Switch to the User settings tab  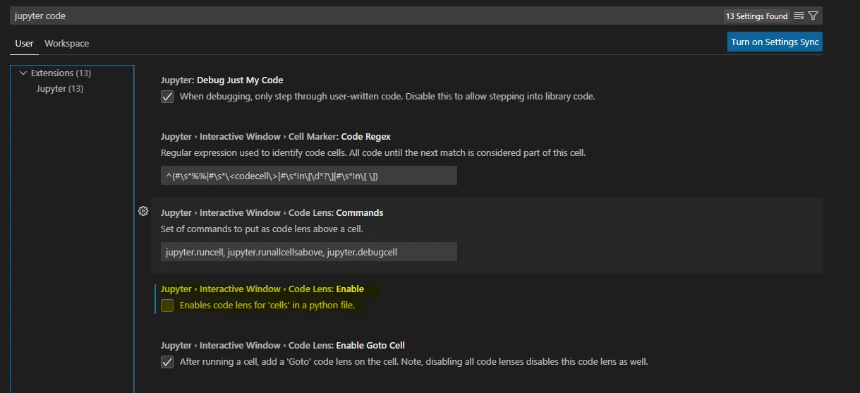pyautogui.click(x=25, y=43)
